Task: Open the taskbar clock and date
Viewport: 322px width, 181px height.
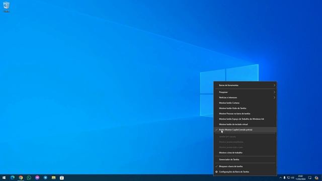Action: coord(300,177)
